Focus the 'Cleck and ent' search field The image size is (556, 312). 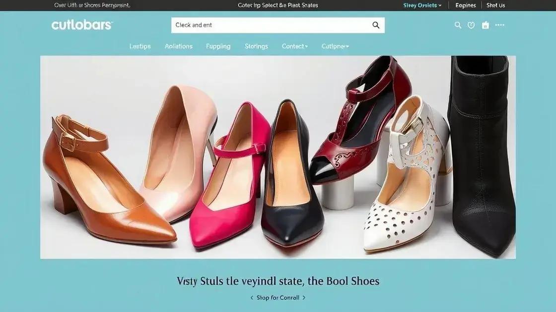(x=278, y=25)
